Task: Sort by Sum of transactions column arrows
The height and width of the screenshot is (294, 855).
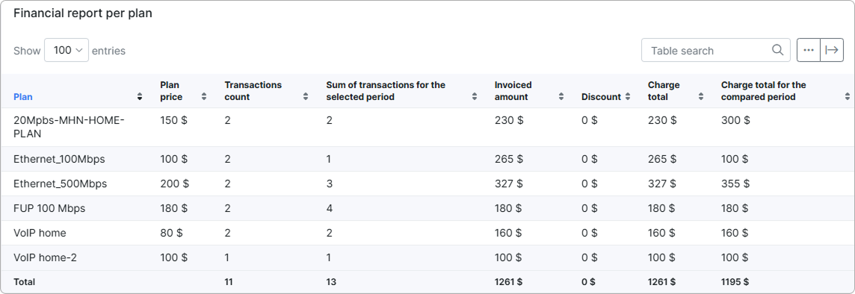Action: 475,97
